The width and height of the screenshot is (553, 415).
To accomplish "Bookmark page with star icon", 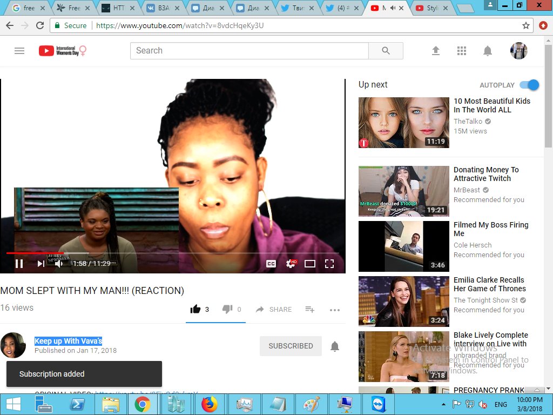I will coord(526,25).
